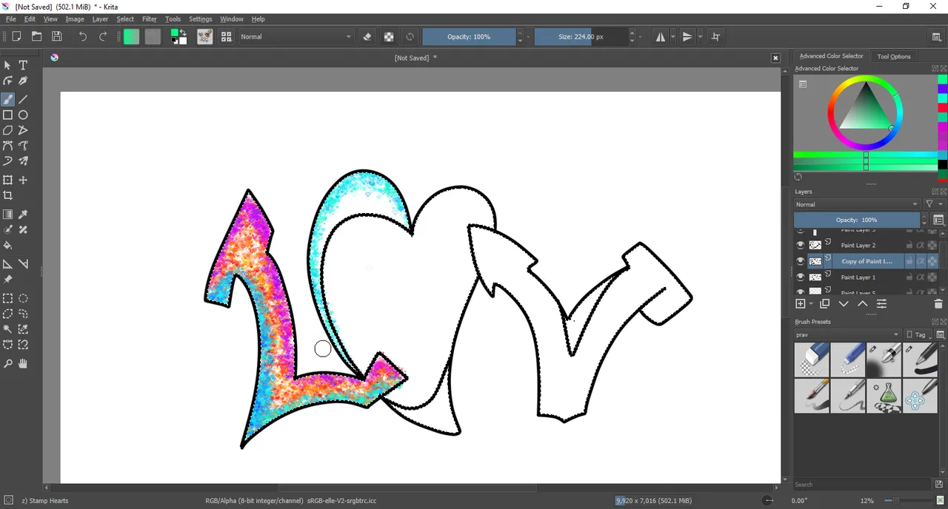
Task: Select the Crop tool
Action: [x=7, y=195]
